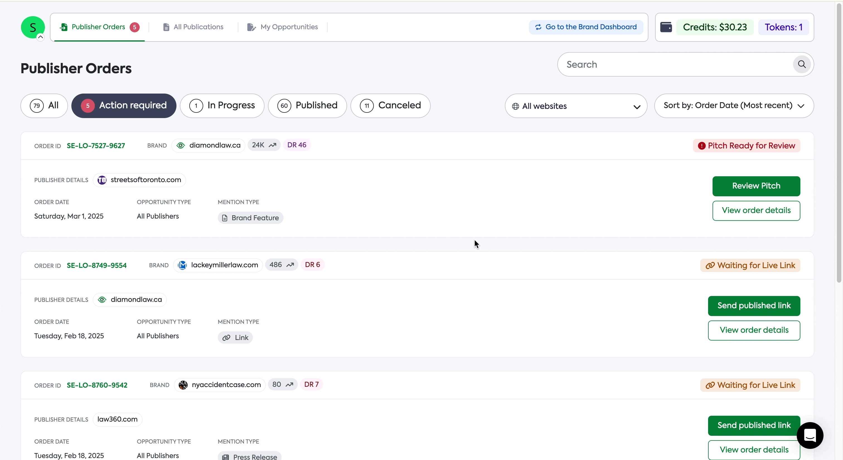Viewport: 843px width, 460px height.
Task: Open the S user avatar menu
Action: click(x=33, y=27)
